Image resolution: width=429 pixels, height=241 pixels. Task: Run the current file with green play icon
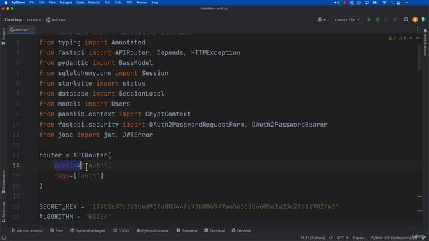tap(369, 19)
